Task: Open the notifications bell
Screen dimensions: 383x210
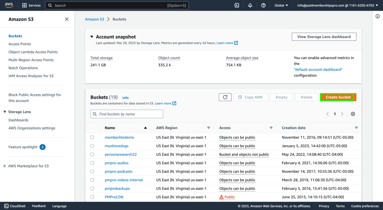Action: pos(250,5)
